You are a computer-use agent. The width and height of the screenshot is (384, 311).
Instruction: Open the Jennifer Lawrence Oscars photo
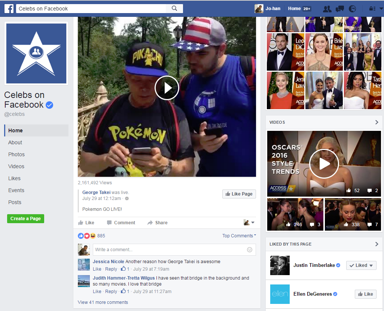(286, 90)
